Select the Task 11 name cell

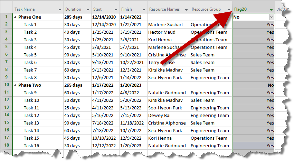(38, 108)
